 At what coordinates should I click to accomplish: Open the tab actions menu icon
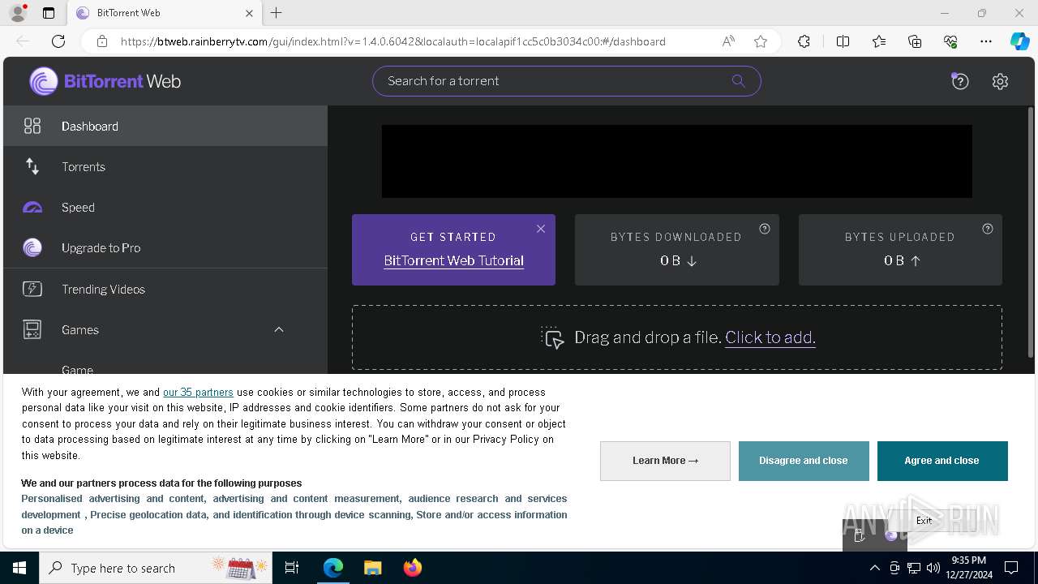coord(49,13)
